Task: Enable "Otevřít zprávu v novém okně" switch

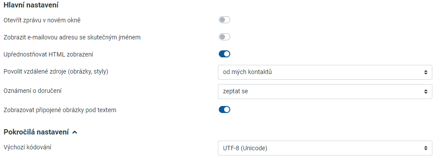Action: point(225,20)
